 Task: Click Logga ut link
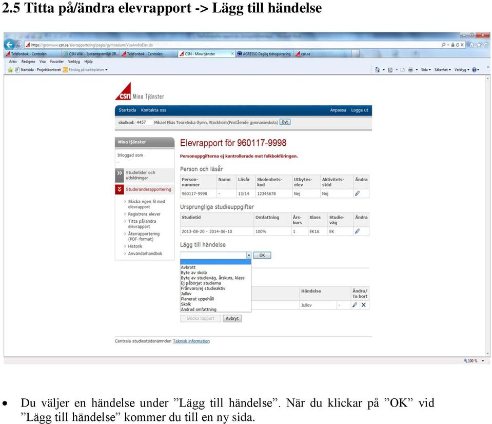click(360, 110)
